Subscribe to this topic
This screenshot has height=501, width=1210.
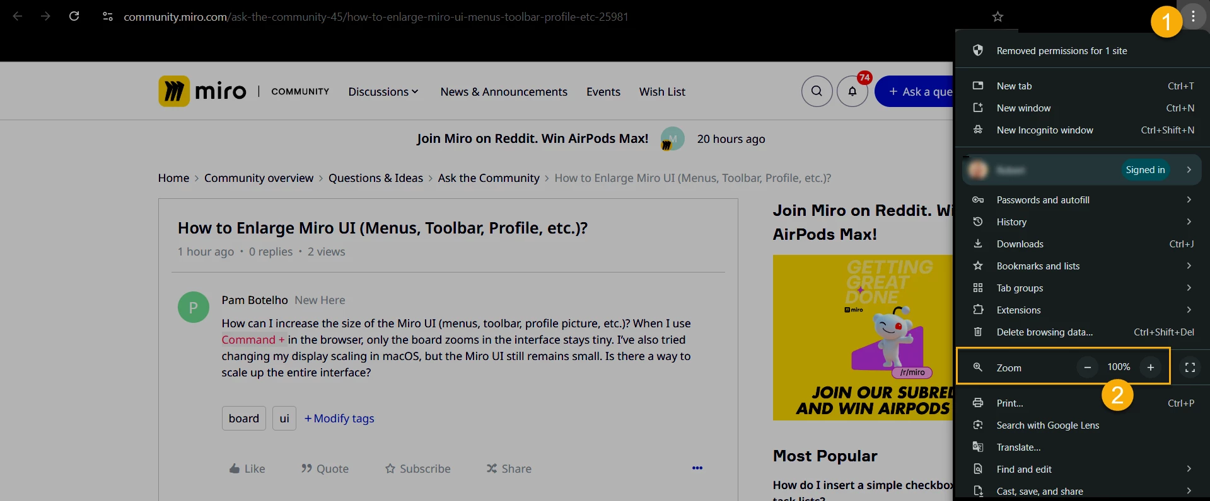[418, 469]
